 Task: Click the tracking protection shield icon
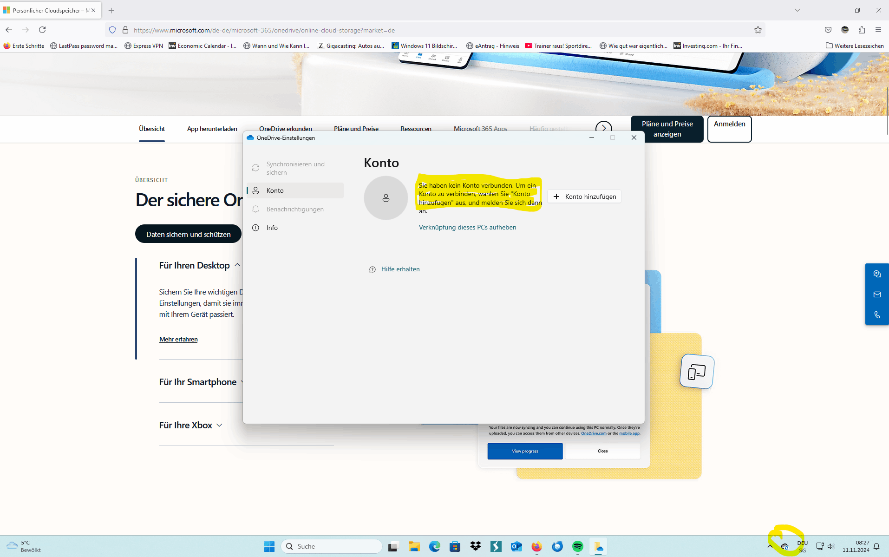coord(112,30)
